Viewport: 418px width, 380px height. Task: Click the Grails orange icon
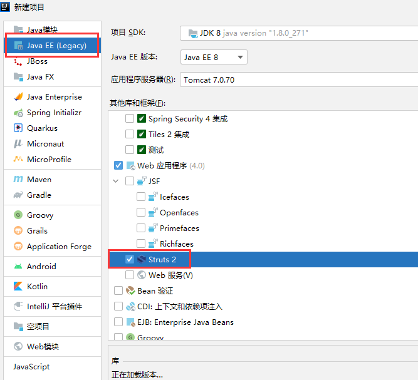coord(18,230)
